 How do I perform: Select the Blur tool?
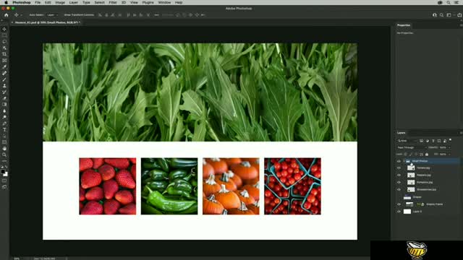4,111
